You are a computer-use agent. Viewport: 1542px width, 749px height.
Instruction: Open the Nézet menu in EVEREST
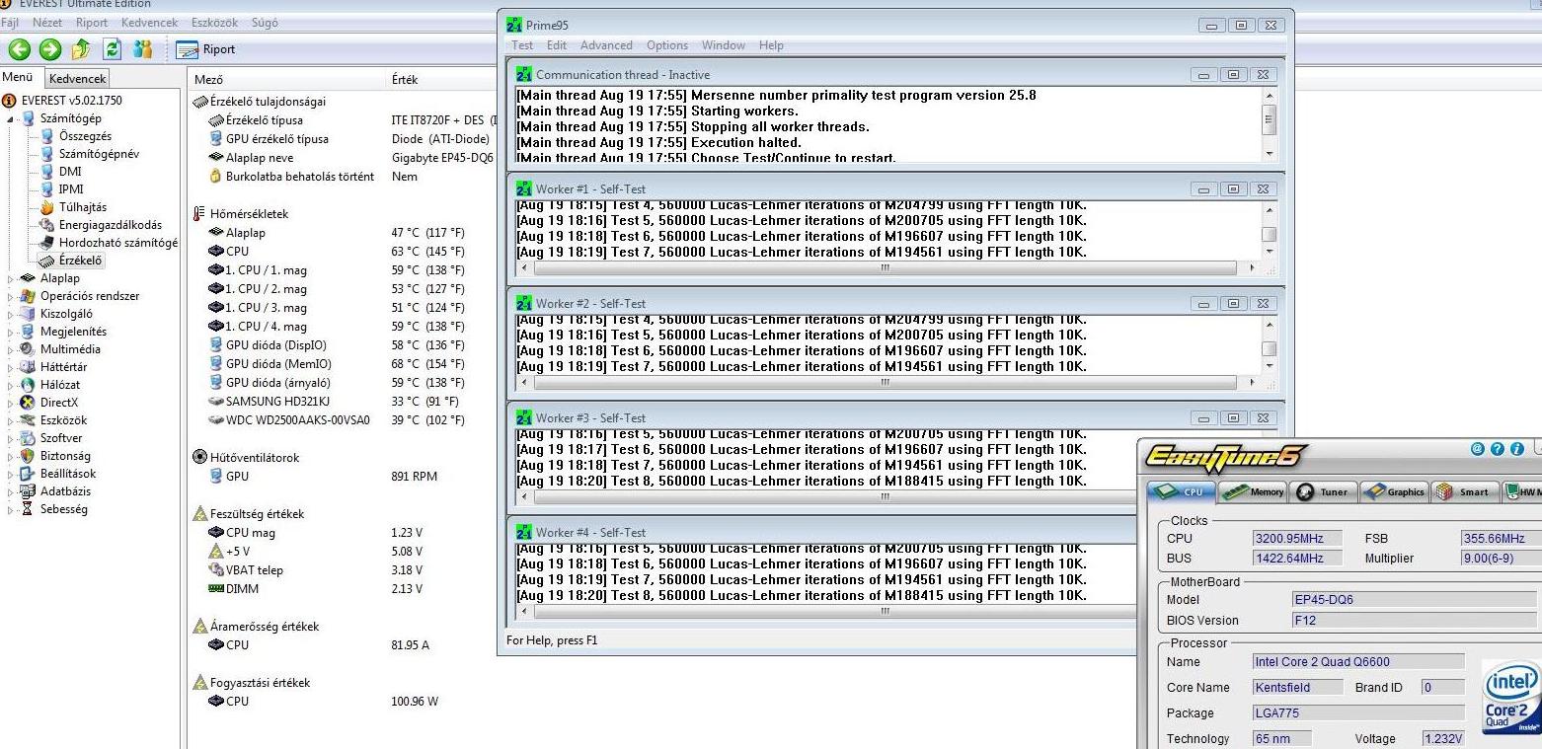tap(46, 23)
